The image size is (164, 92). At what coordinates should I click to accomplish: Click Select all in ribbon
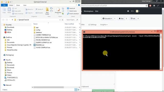pyautogui.click(x=71, y=8)
